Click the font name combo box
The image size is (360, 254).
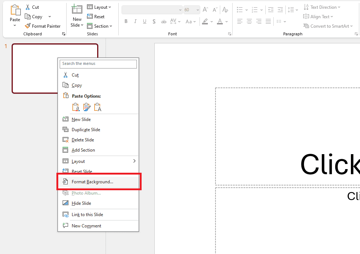[152, 10]
